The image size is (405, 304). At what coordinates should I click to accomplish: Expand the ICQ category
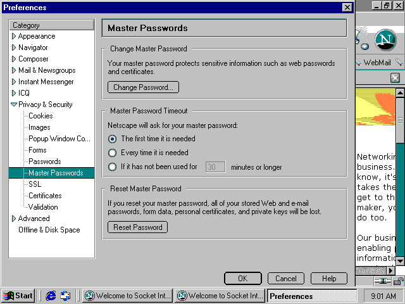[x=14, y=93]
